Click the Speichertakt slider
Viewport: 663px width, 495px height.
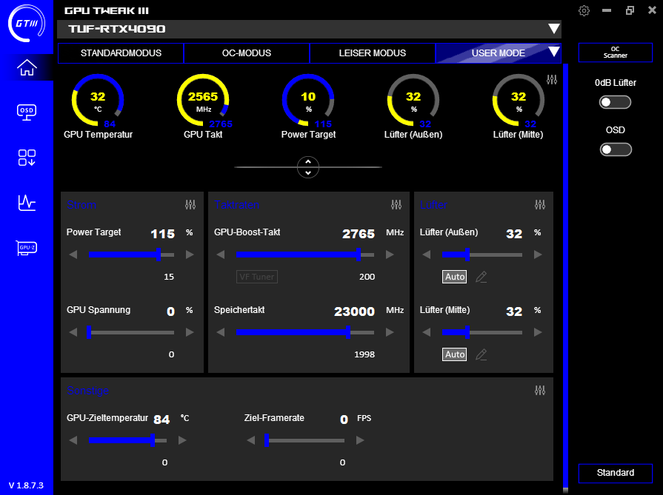[x=305, y=332]
